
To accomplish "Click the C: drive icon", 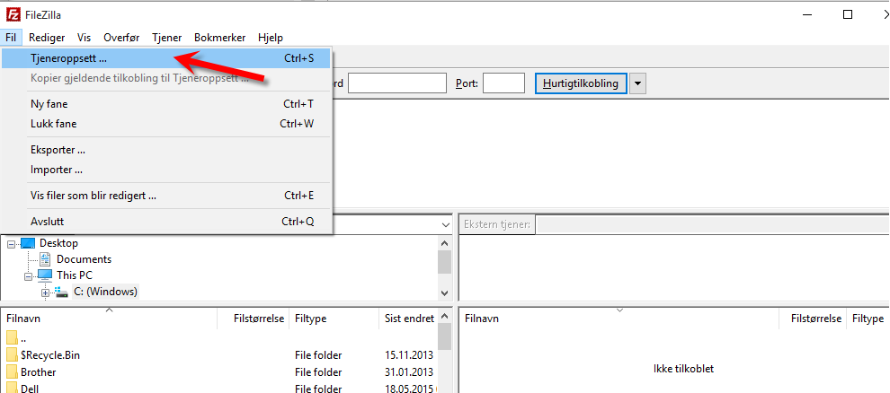I will pos(61,292).
